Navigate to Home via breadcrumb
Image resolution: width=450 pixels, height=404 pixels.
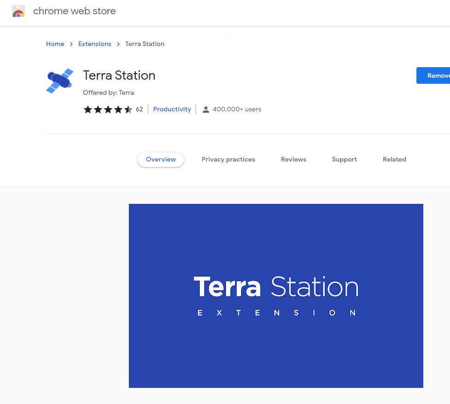click(x=55, y=44)
